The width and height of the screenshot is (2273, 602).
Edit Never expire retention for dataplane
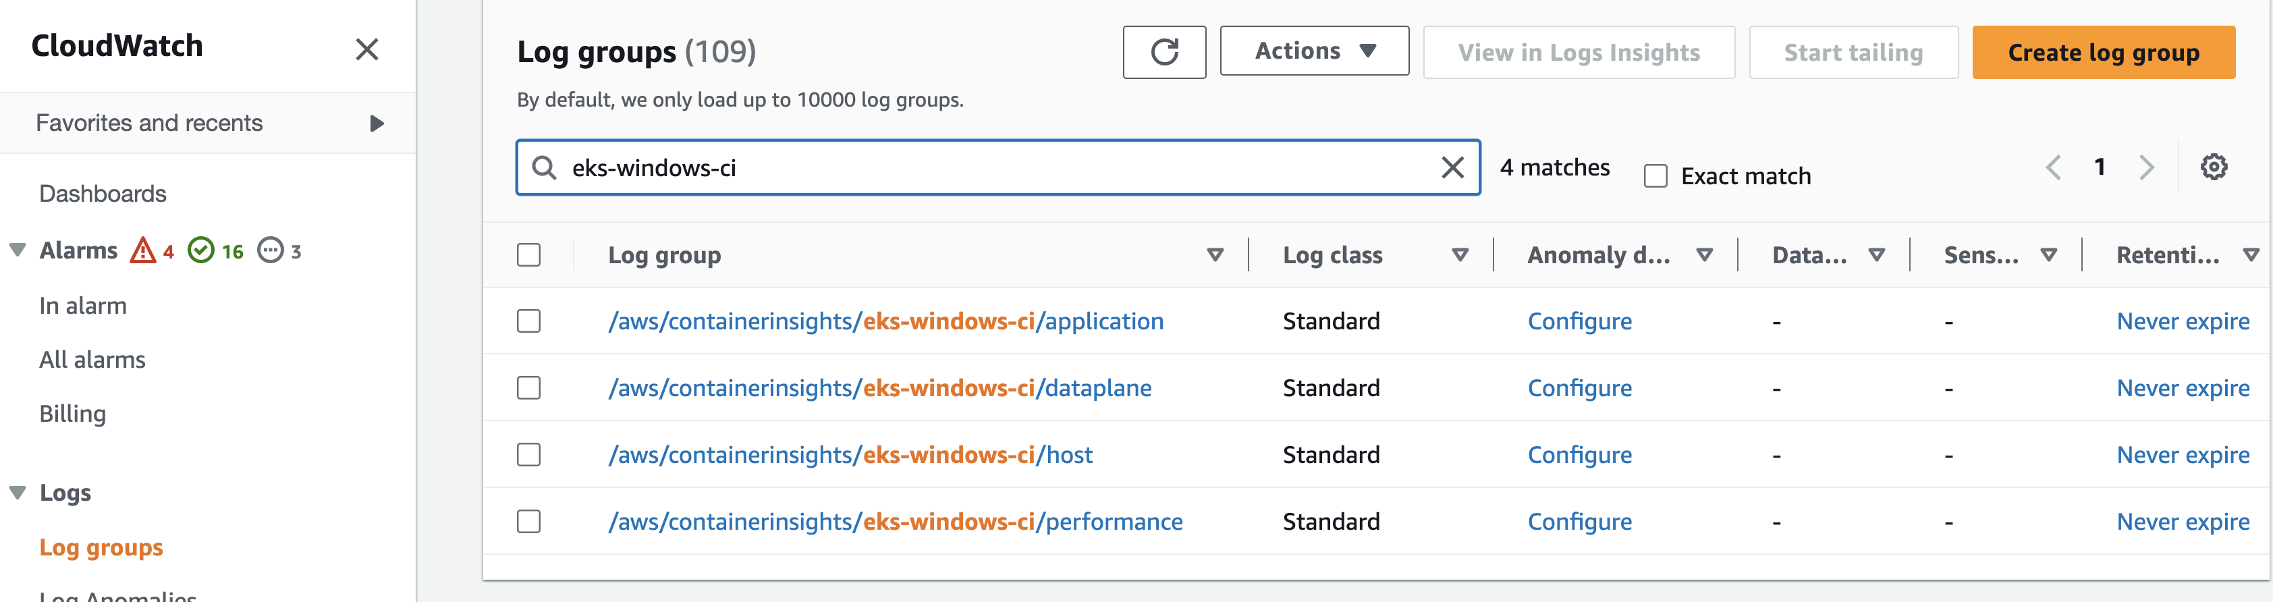pyautogui.click(x=2183, y=388)
